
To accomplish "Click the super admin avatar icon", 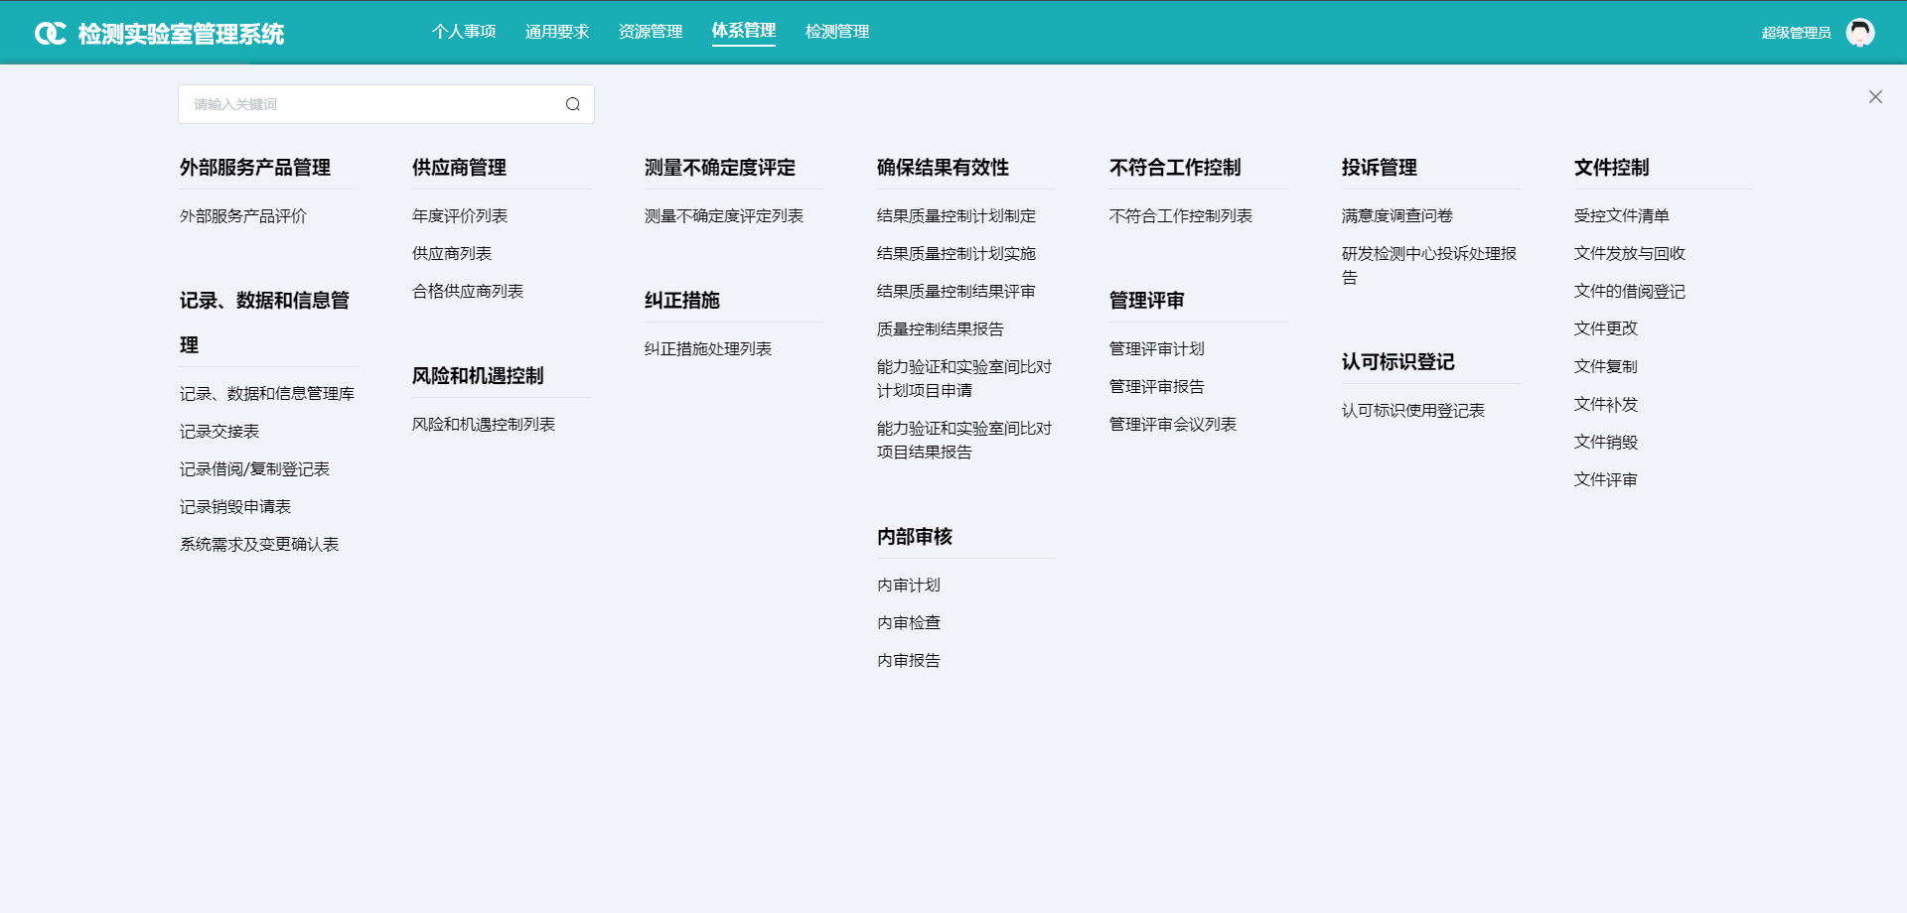I will coord(1859,33).
